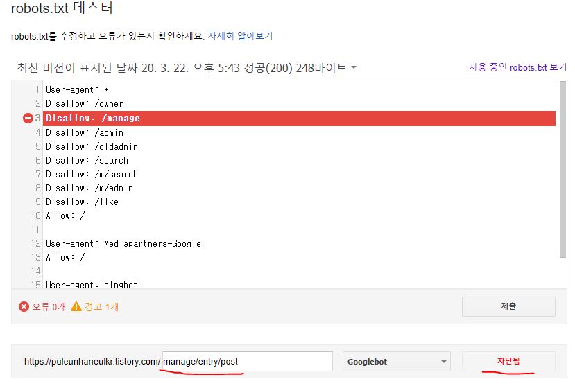
Task: Click the https://puleunhaneulkr.tistory.com/ URL prefix
Action: [92, 362]
